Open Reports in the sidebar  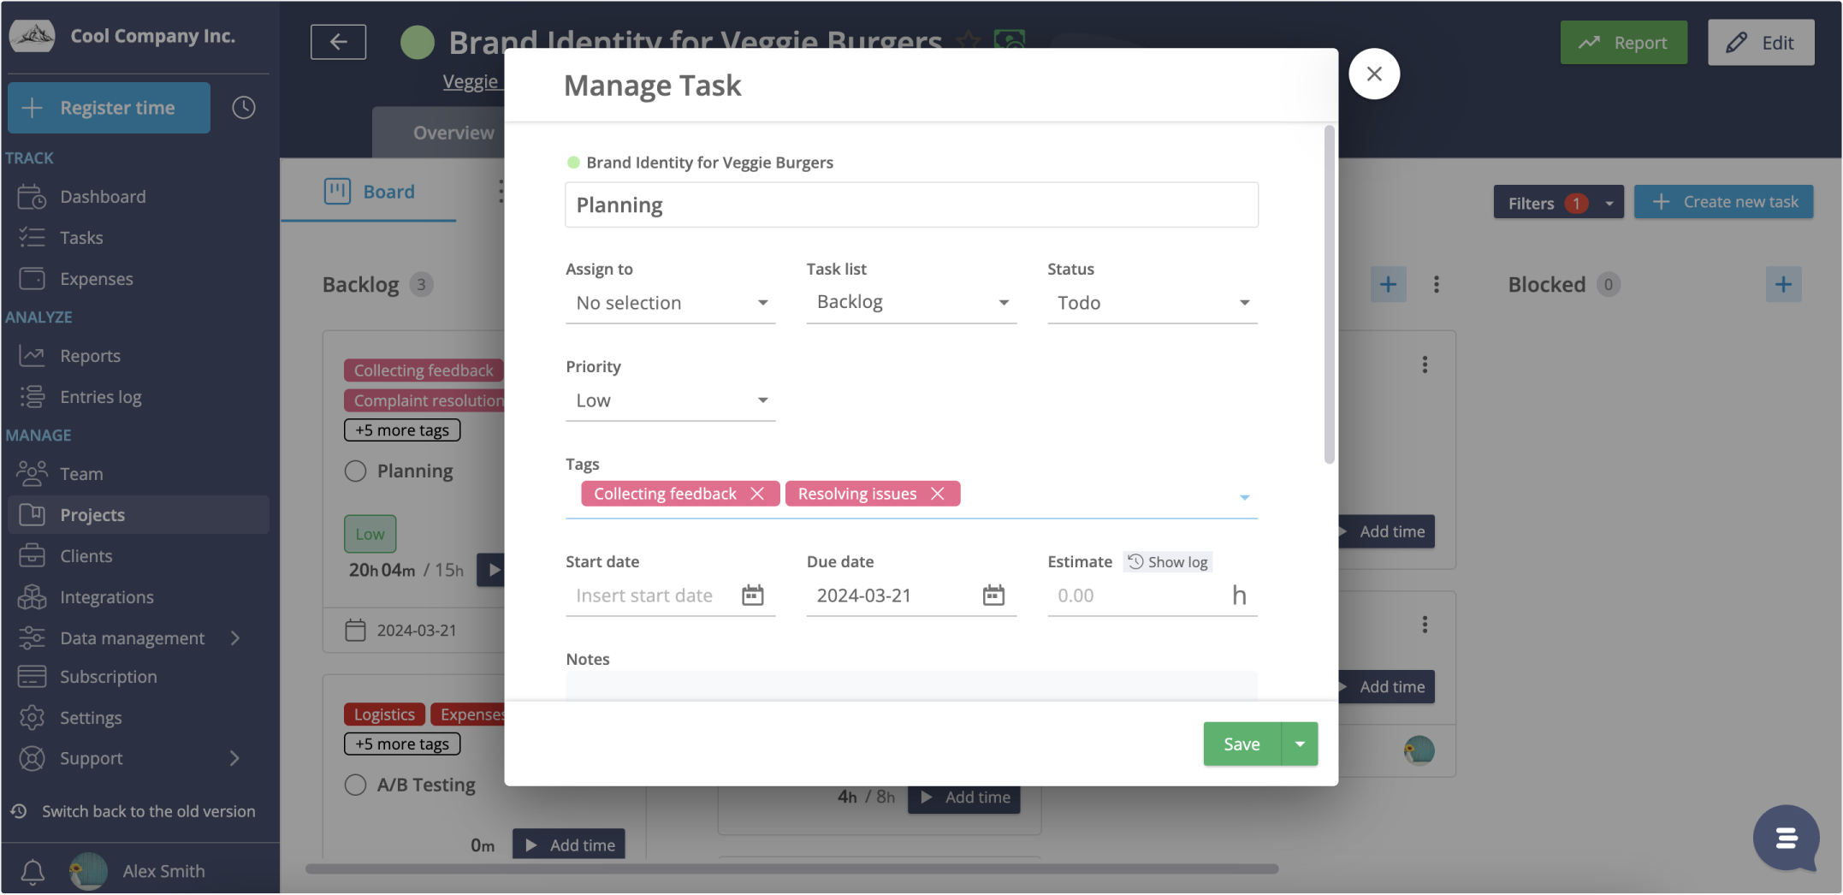pos(90,356)
